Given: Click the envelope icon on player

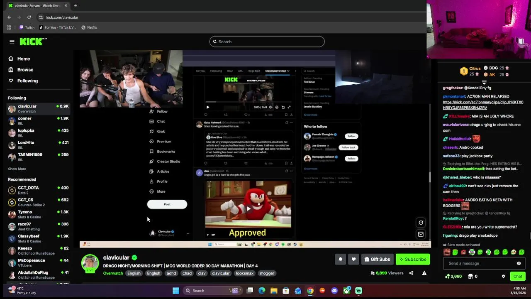Looking at the screenshot, I should [421, 234].
